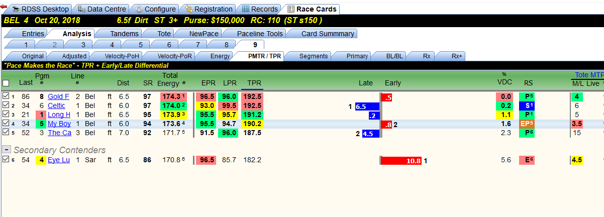Click The Ca's blue 4.5 late bar
Viewport: 604px width, 217px height.
tap(370, 134)
